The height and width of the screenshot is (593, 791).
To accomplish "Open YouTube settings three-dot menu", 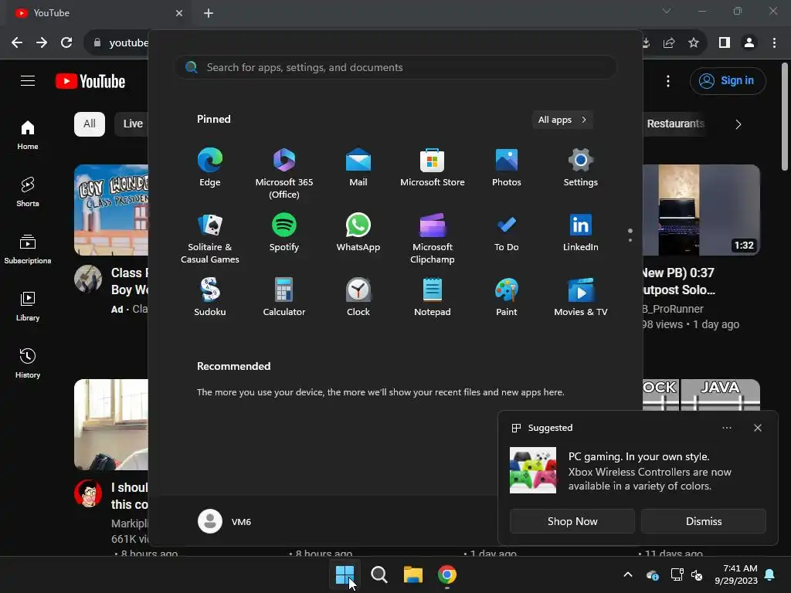I will (x=668, y=81).
